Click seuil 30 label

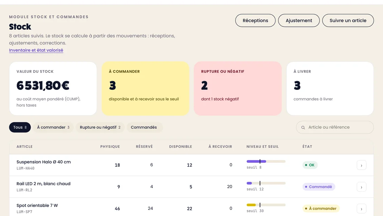[x=255, y=211]
